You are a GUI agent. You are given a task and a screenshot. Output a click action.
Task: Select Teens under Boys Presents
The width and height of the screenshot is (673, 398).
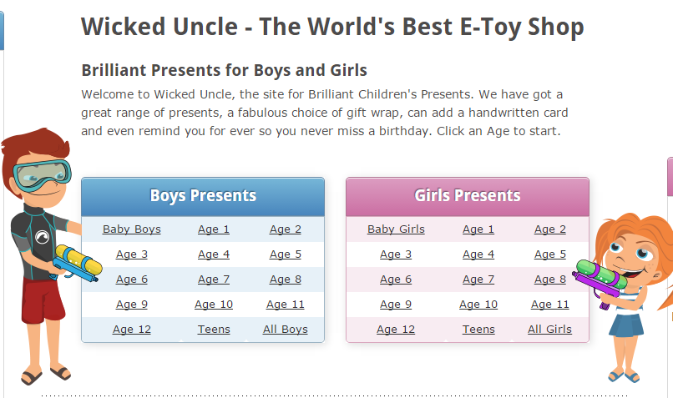[x=214, y=330]
